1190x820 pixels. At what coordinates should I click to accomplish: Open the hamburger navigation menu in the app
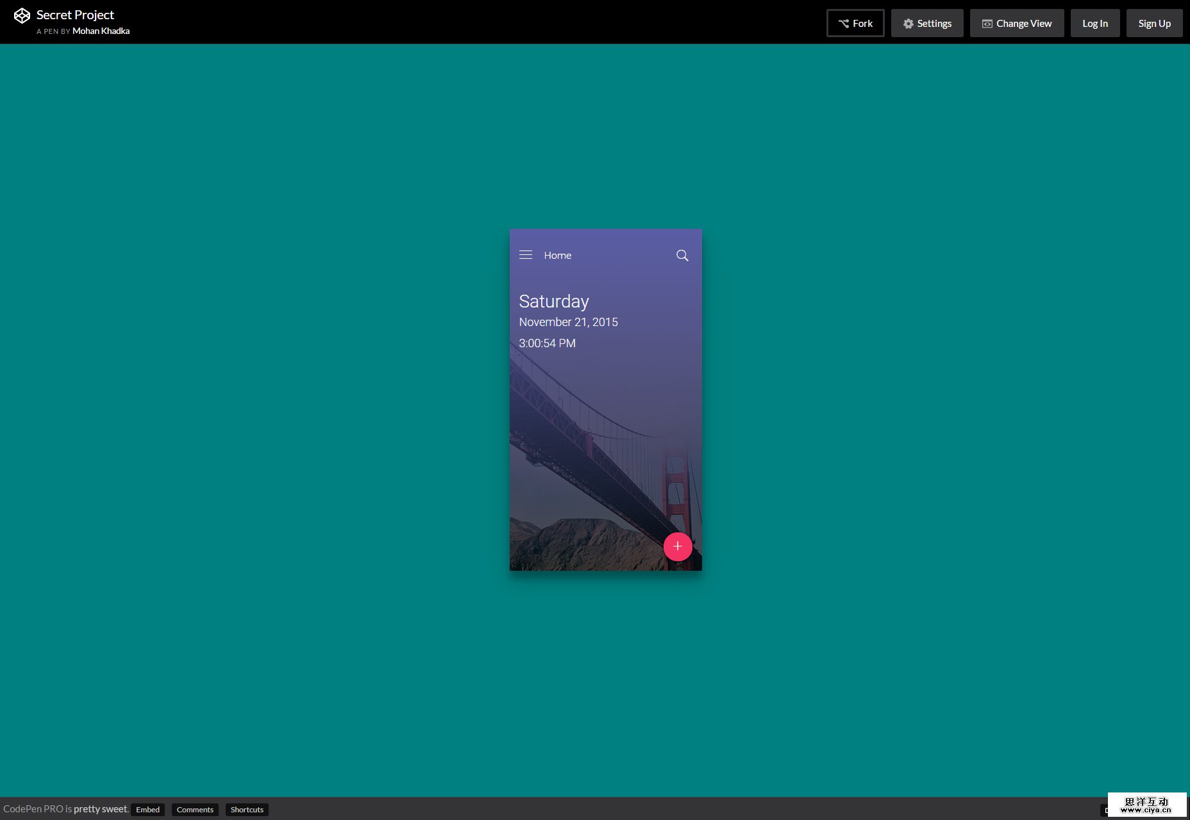pos(526,254)
